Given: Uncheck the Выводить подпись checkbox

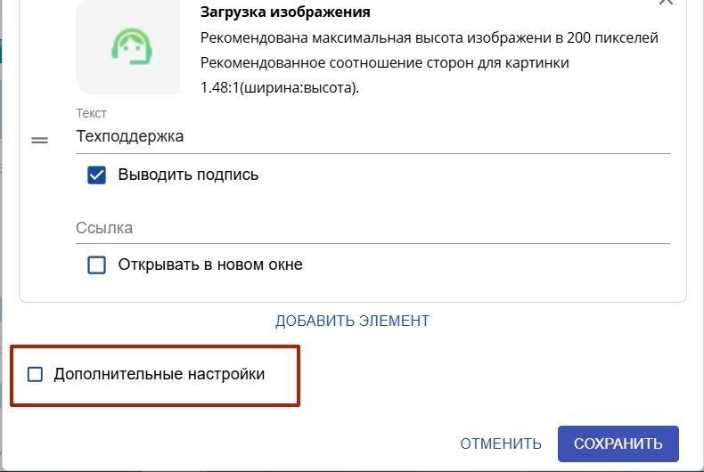Looking at the screenshot, I should (x=96, y=175).
